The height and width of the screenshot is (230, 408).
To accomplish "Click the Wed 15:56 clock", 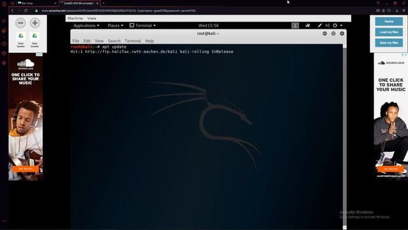I will (x=208, y=26).
